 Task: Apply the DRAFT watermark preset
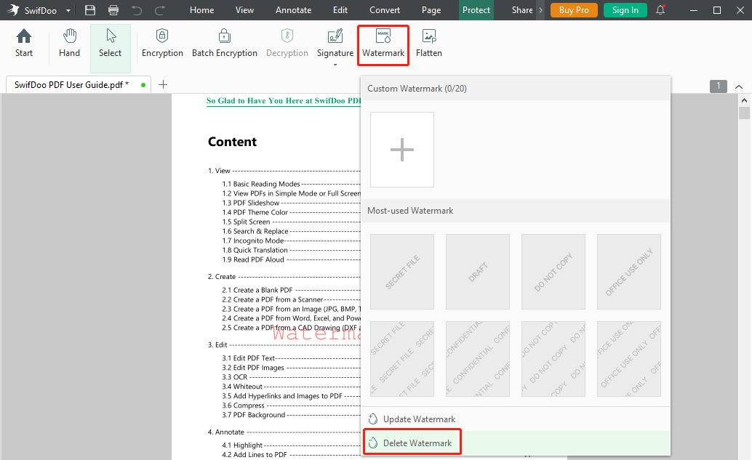[x=478, y=272]
